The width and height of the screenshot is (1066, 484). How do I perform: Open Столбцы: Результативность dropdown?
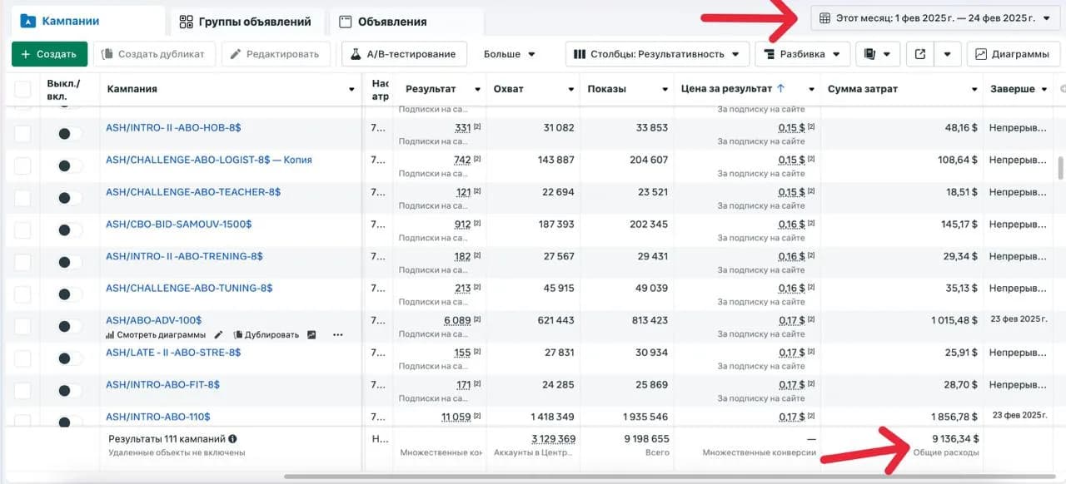tap(657, 54)
